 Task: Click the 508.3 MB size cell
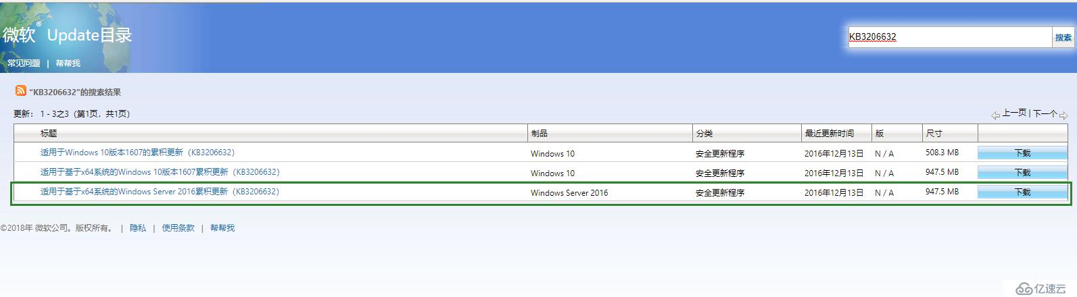click(942, 153)
